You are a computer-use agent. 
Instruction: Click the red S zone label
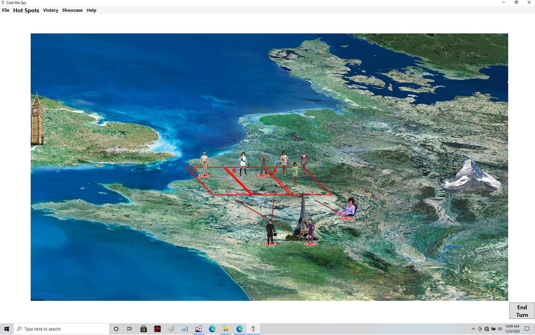click(234, 171)
